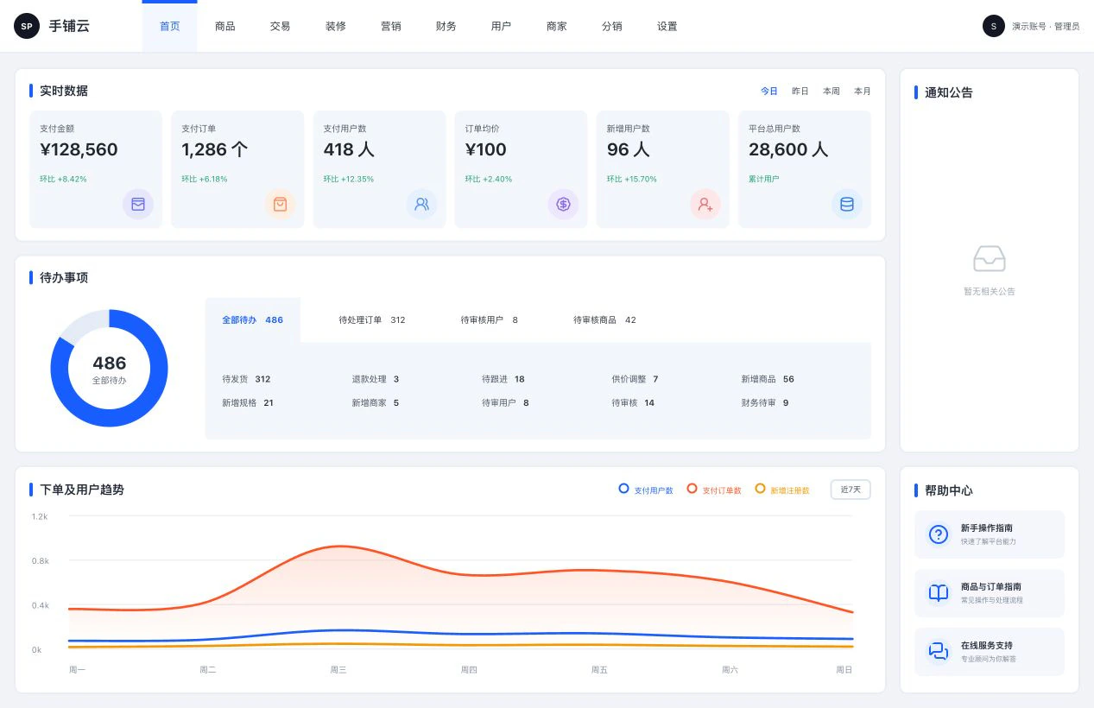
Task: Select 昨日 in realtime data filter
Action: [800, 91]
